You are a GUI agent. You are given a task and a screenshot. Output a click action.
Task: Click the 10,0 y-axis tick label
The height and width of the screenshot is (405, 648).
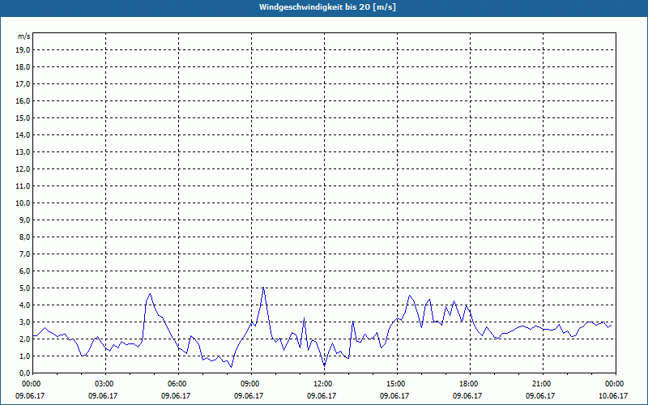pyautogui.click(x=23, y=202)
